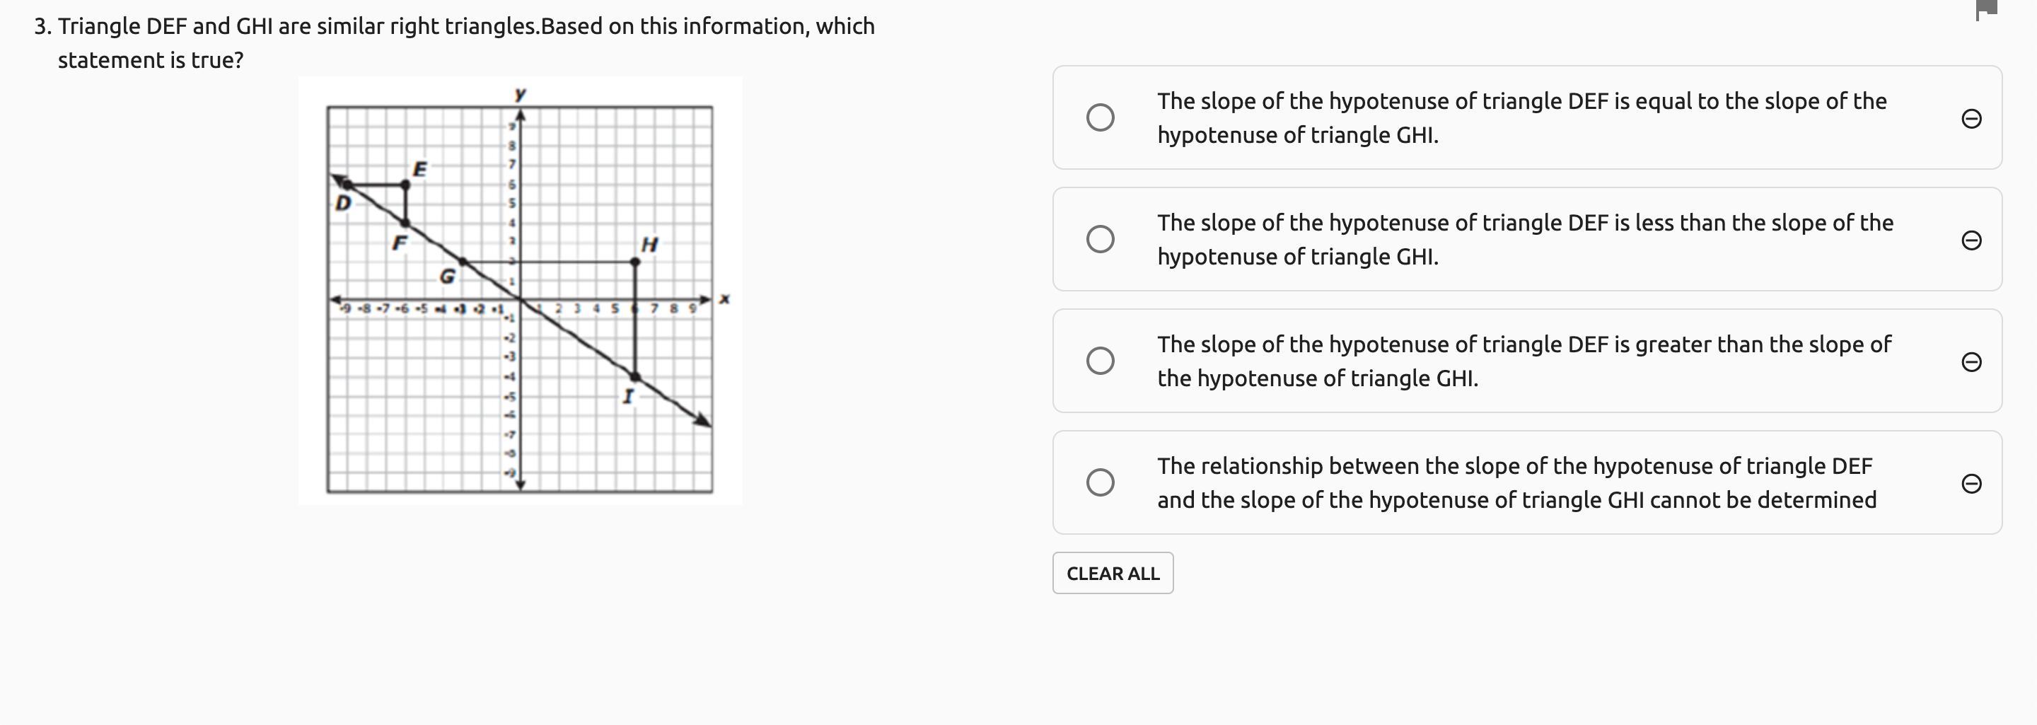Viewport: 2037px width, 725px height.
Task: Click point label H on the graph
Action: pos(649,244)
